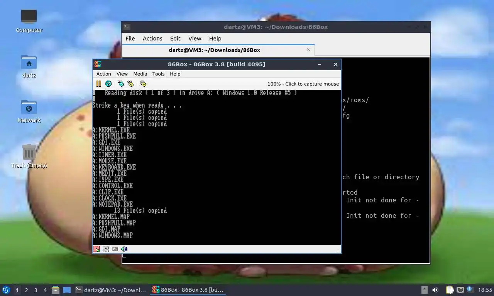Screen dimensions: 494x296
Task: Hard reset the emulated machine
Action: [108, 84]
